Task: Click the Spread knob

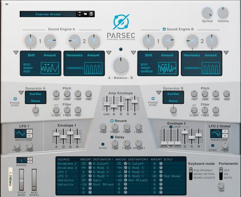Action: [x=207, y=12]
